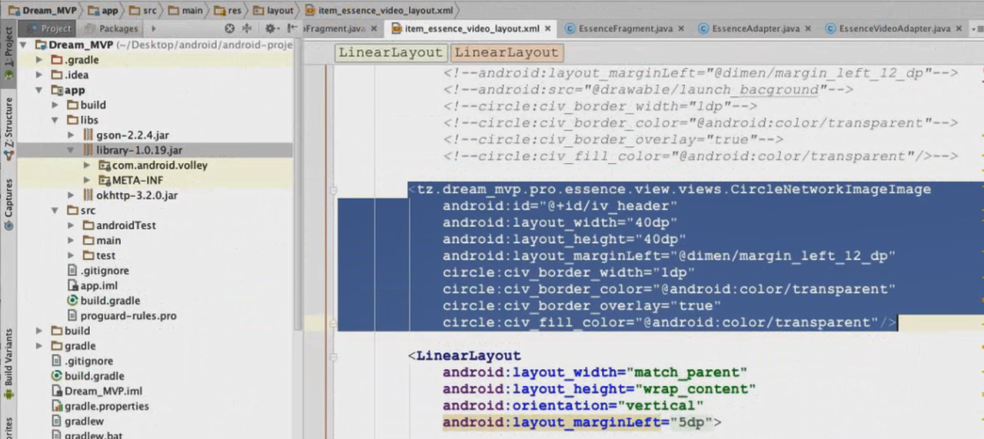This screenshot has height=439, width=984.
Task: Close the item_essence_video_layout.xml tab
Action: (548, 28)
